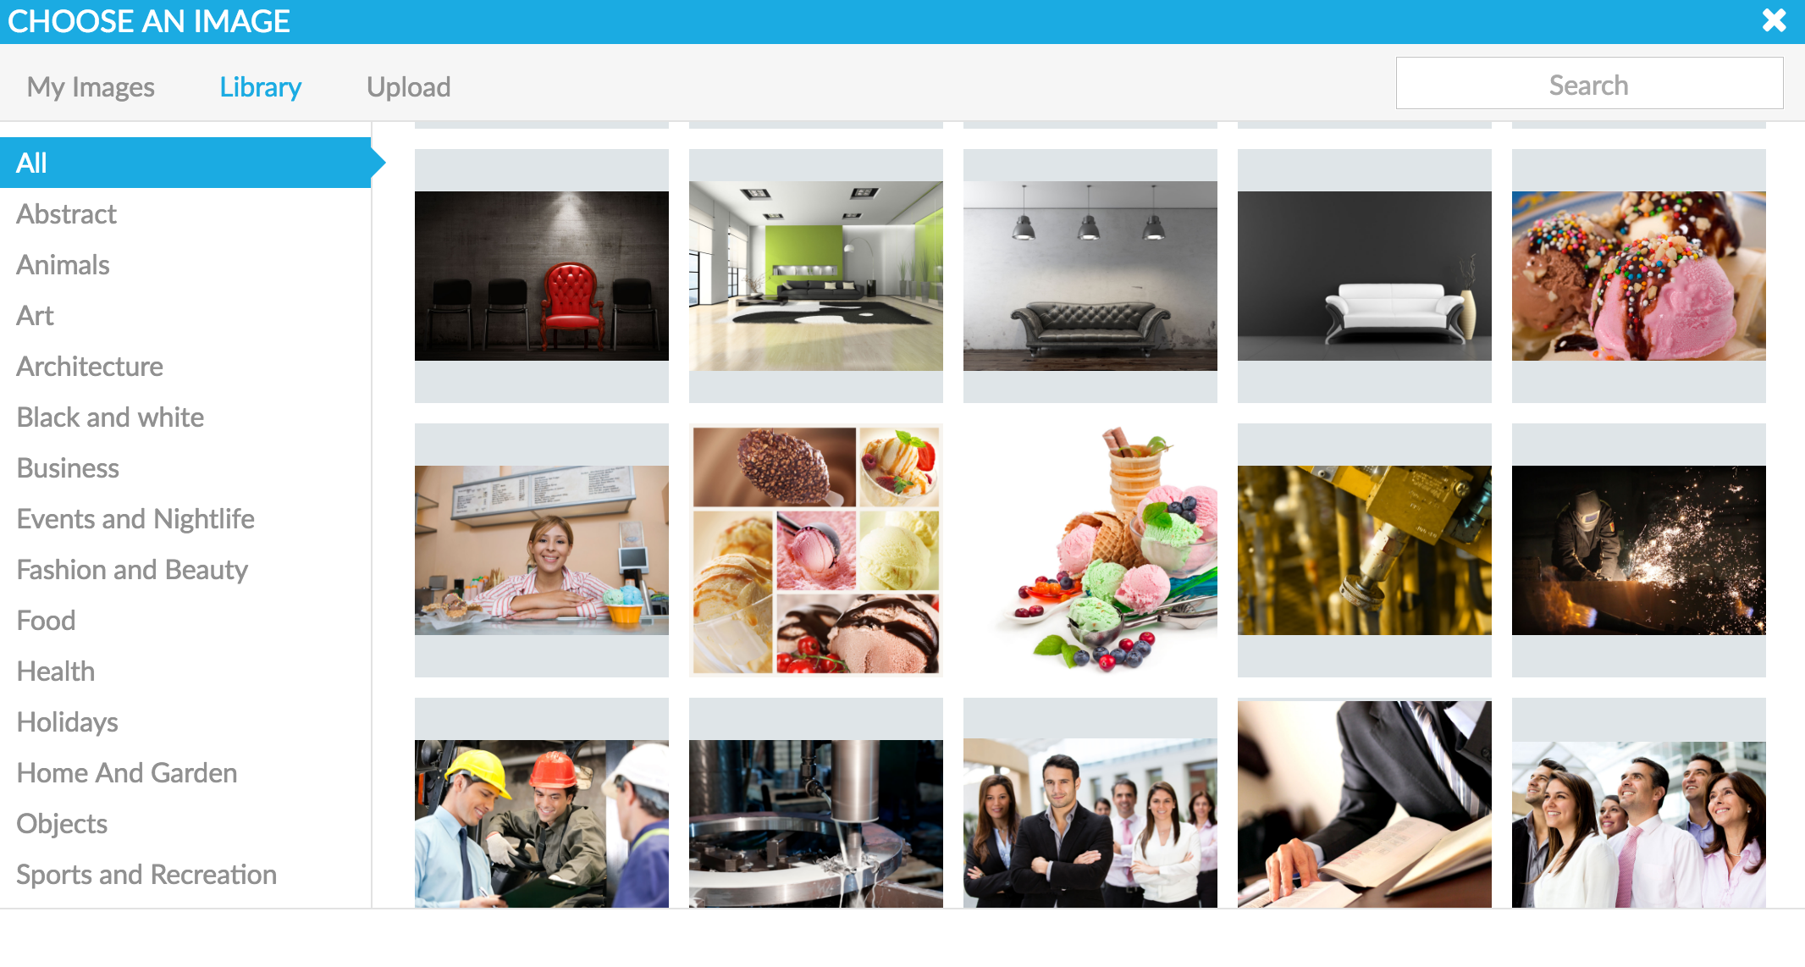Select the Holidays category filter
Viewport: 1805px width, 967px height.
click(68, 722)
